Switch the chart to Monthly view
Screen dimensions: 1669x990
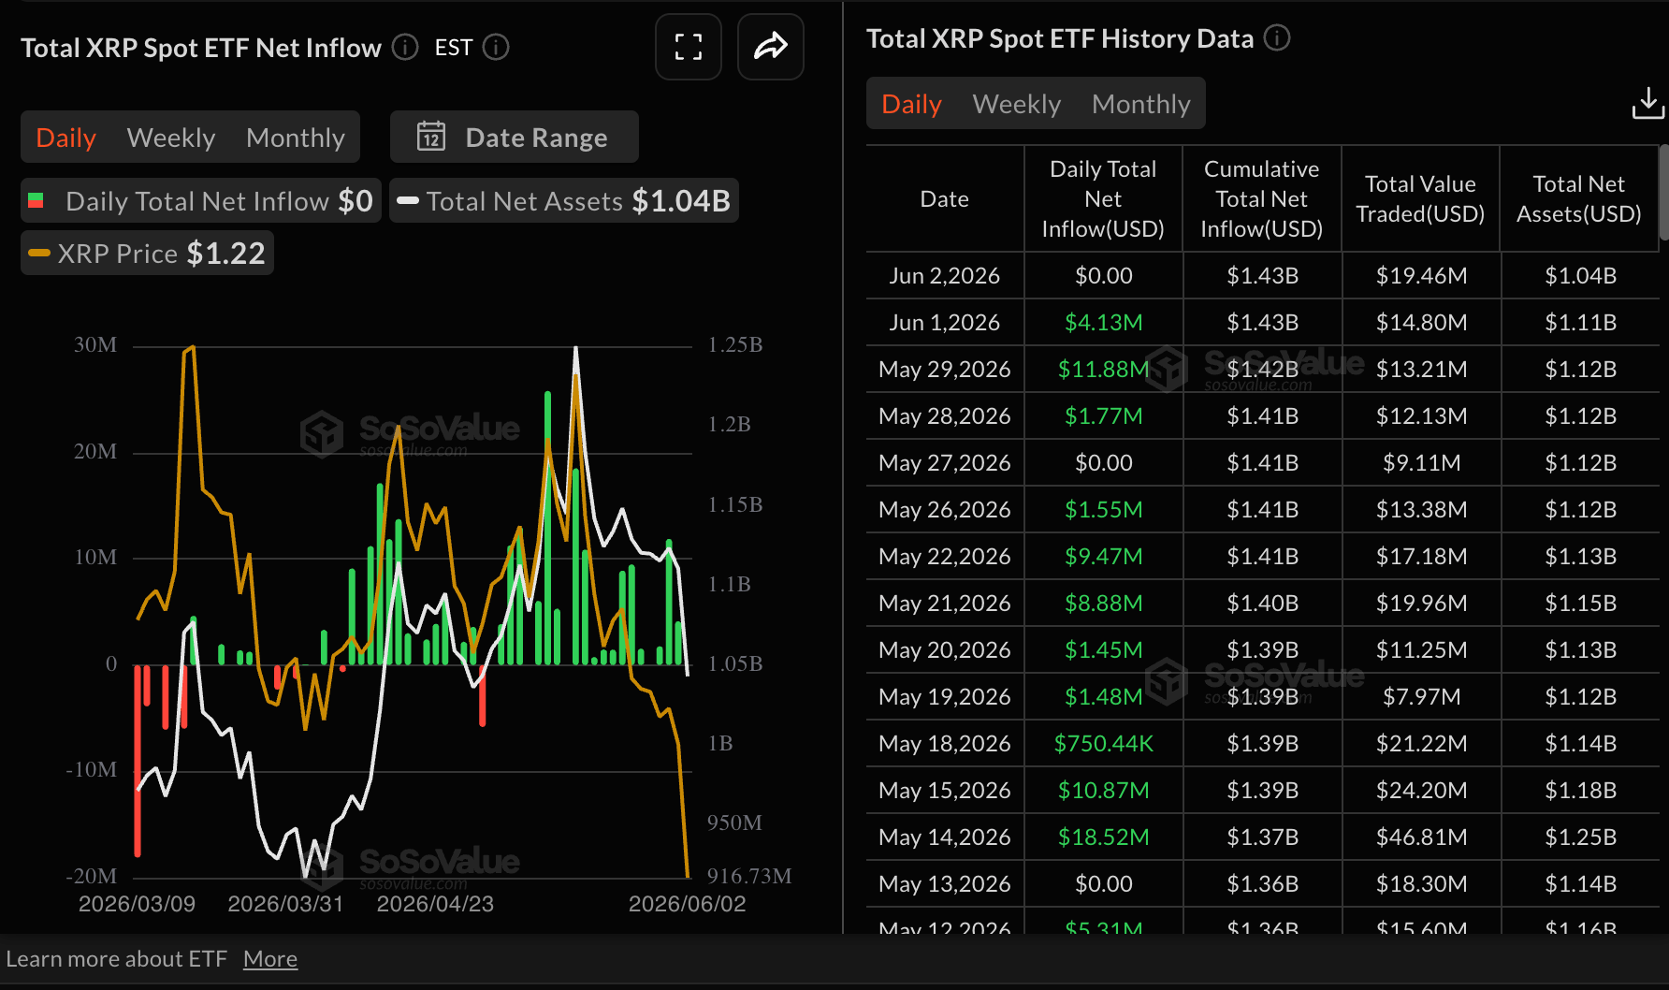tap(296, 138)
